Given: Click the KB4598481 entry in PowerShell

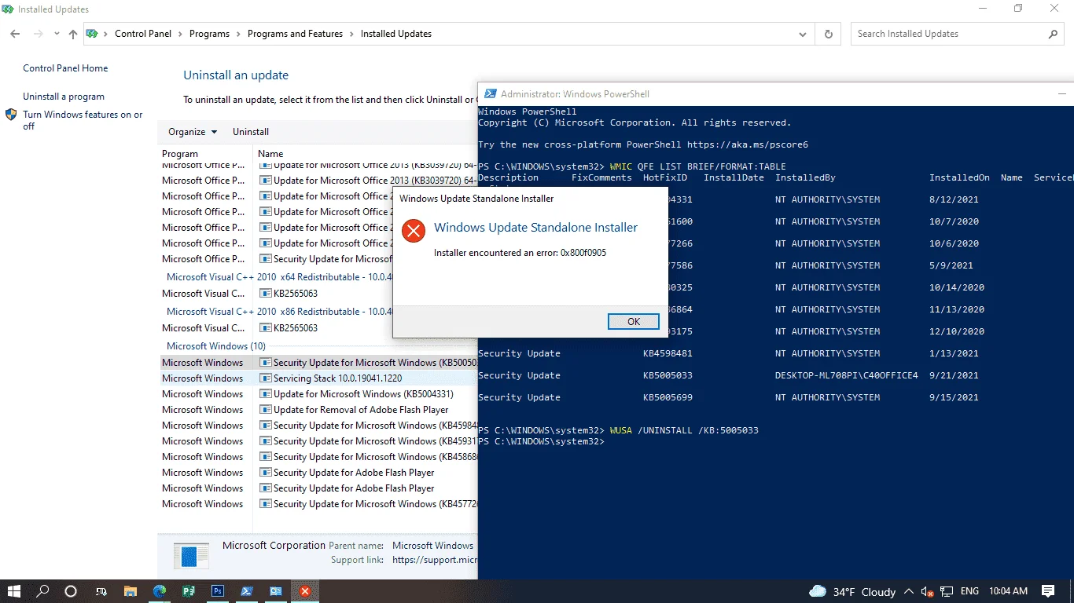Looking at the screenshot, I should 668,353.
